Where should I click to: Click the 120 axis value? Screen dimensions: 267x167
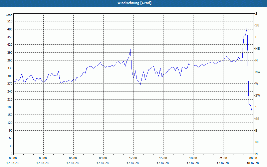coord(10,123)
